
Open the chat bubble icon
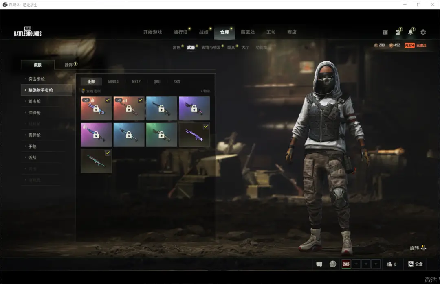(319, 264)
